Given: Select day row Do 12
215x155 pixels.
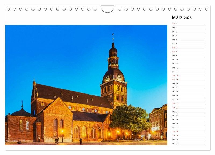Looking at the screenshot, I should (189, 68).
